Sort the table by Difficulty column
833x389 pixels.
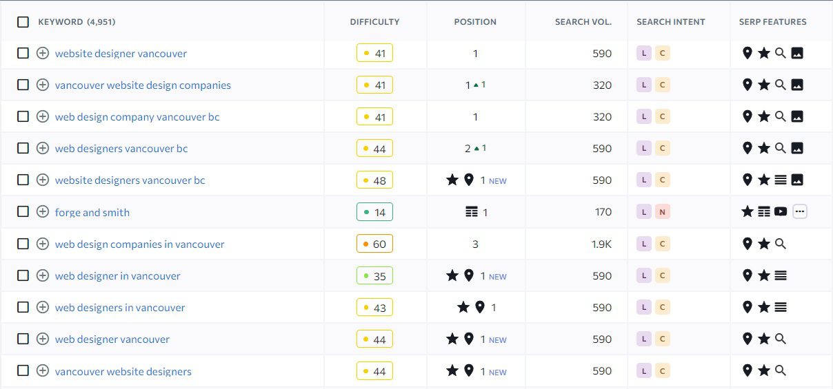click(374, 22)
